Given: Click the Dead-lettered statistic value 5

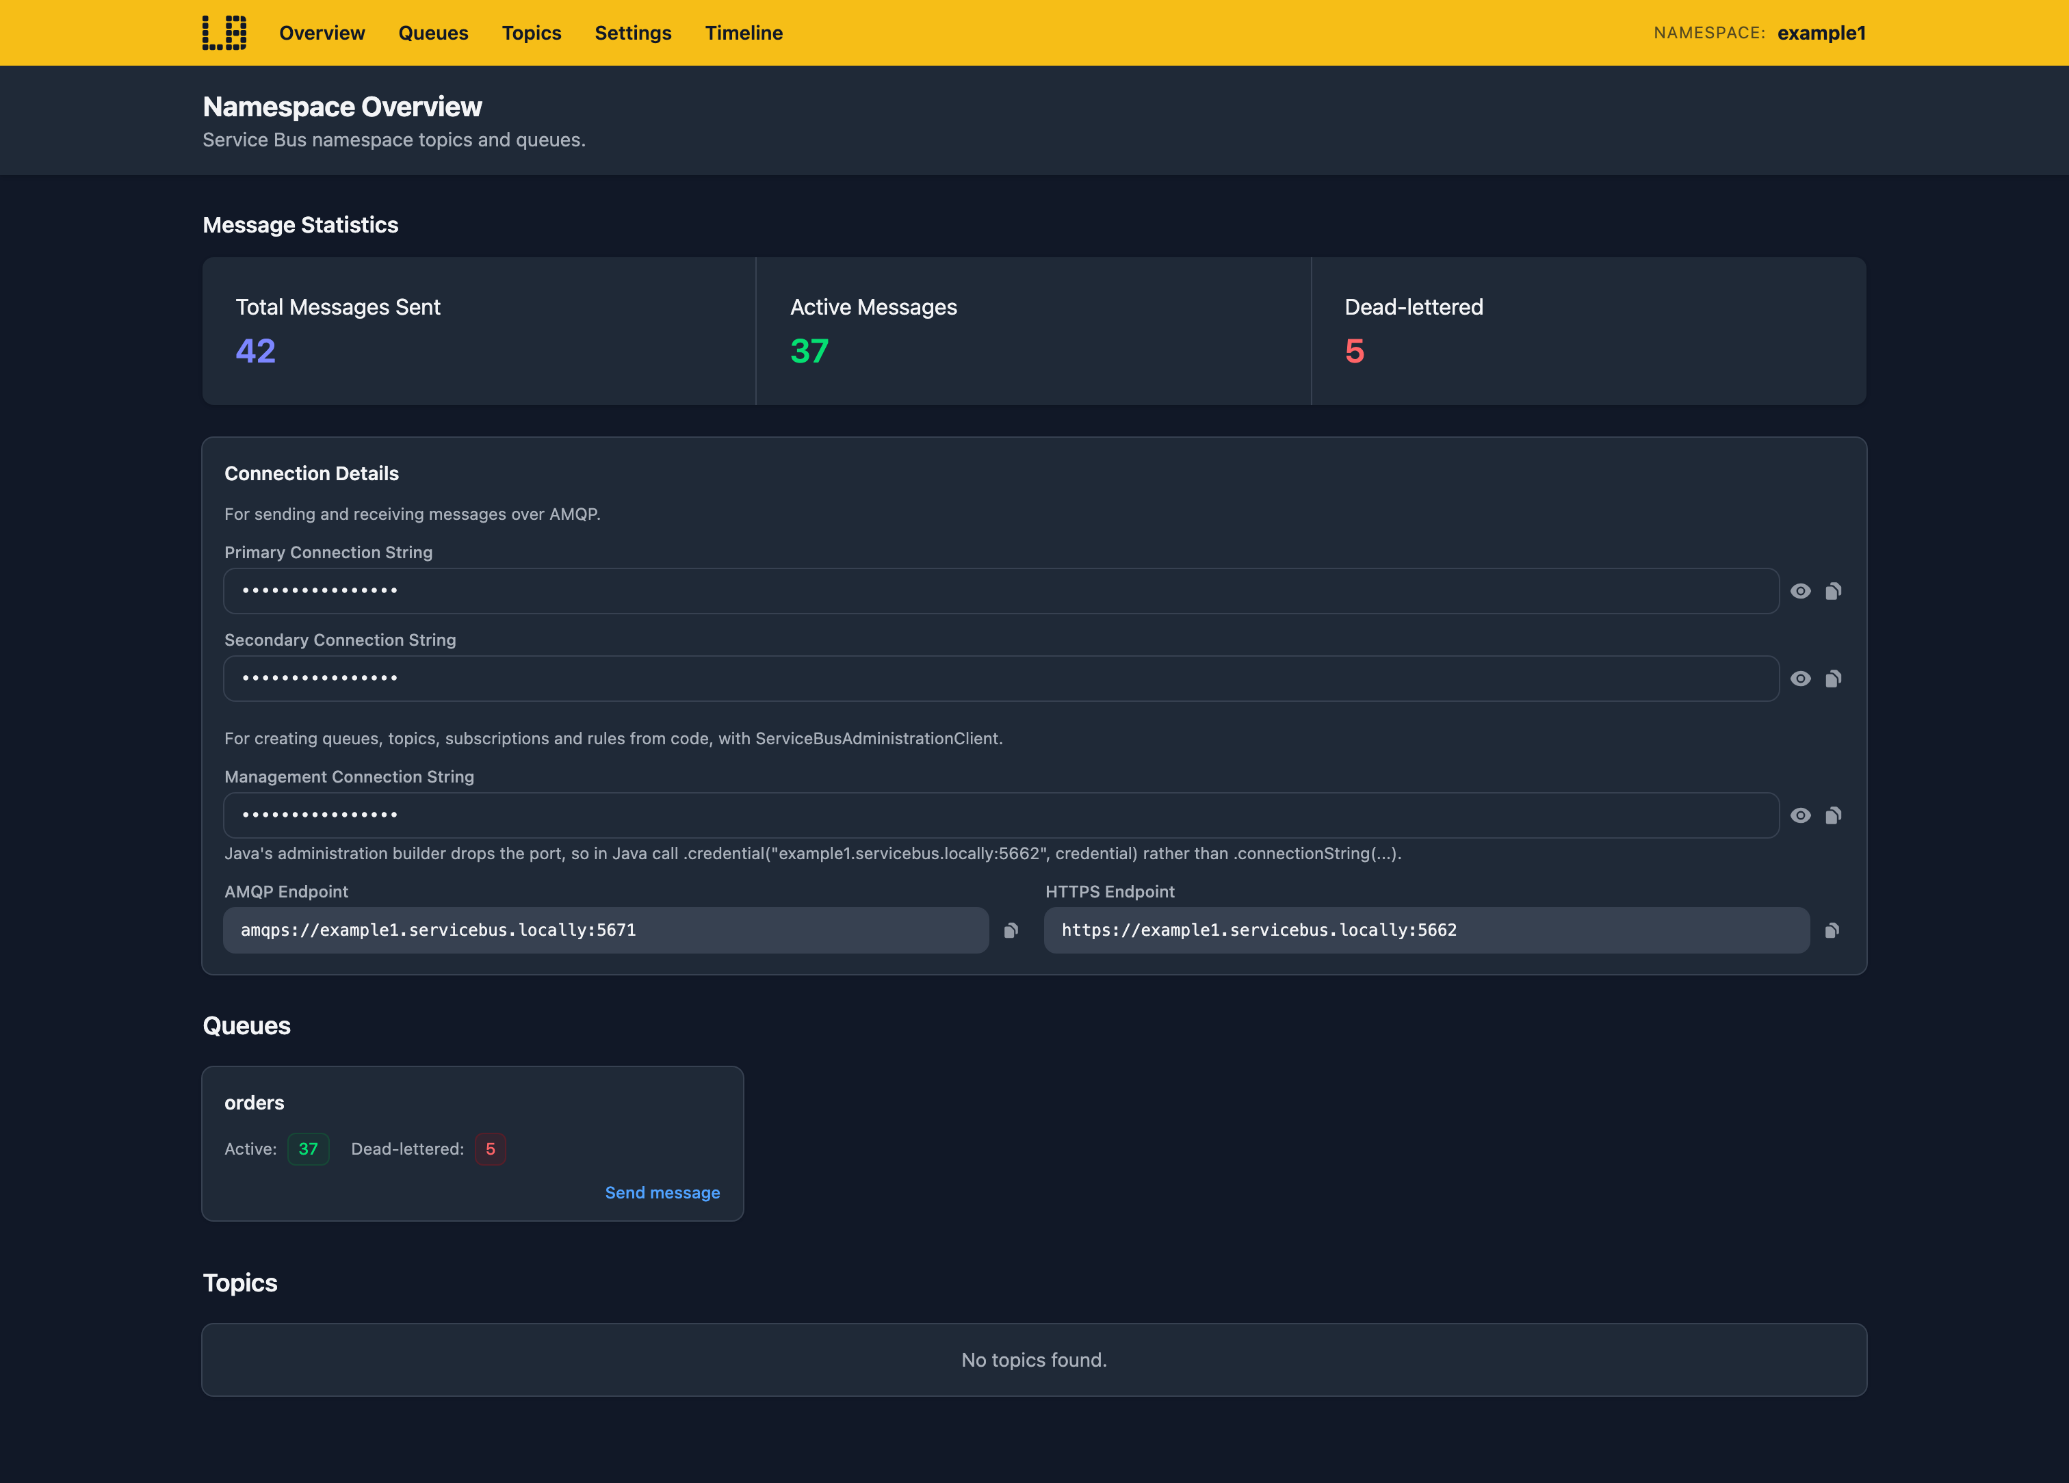Looking at the screenshot, I should pyautogui.click(x=1355, y=351).
